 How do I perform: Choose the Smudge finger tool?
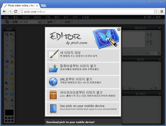(7, 78)
